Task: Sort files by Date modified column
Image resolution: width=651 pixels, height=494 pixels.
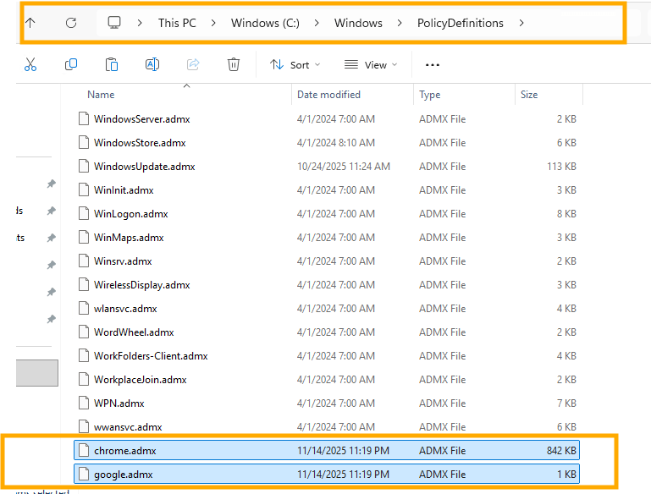Action: (328, 95)
